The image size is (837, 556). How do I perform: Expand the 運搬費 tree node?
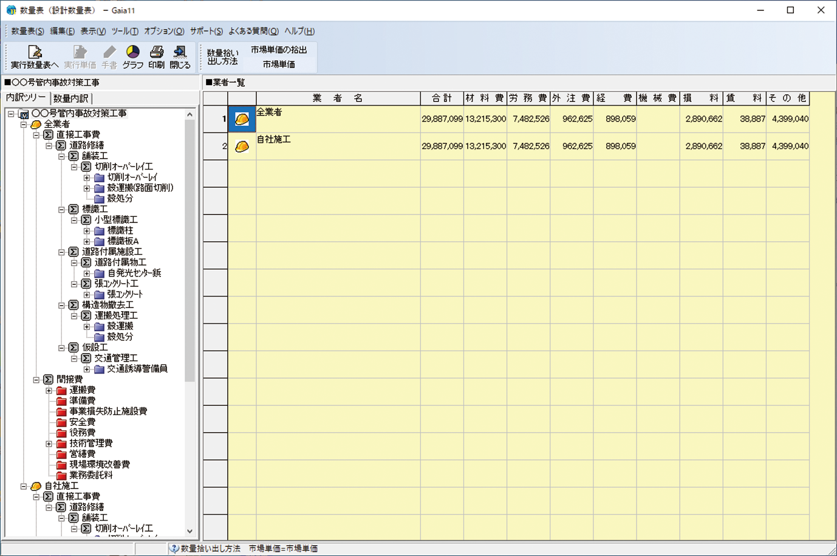click(x=49, y=390)
